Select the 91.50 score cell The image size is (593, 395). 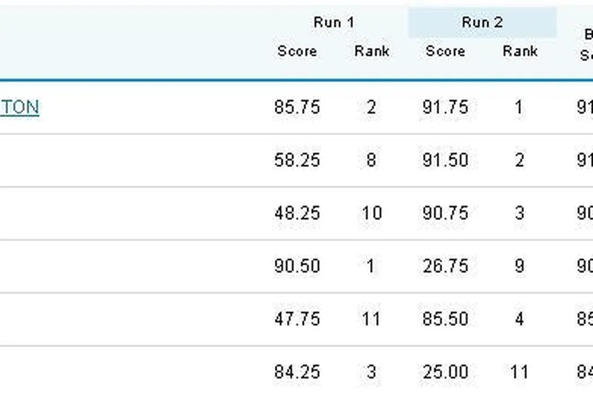pyautogui.click(x=445, y=160)
